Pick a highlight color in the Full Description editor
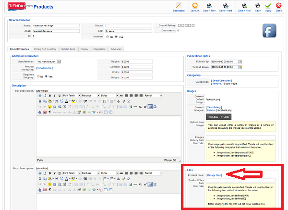Image resolution: width=288 pixels, height=210 pixels. pos(73,101)
